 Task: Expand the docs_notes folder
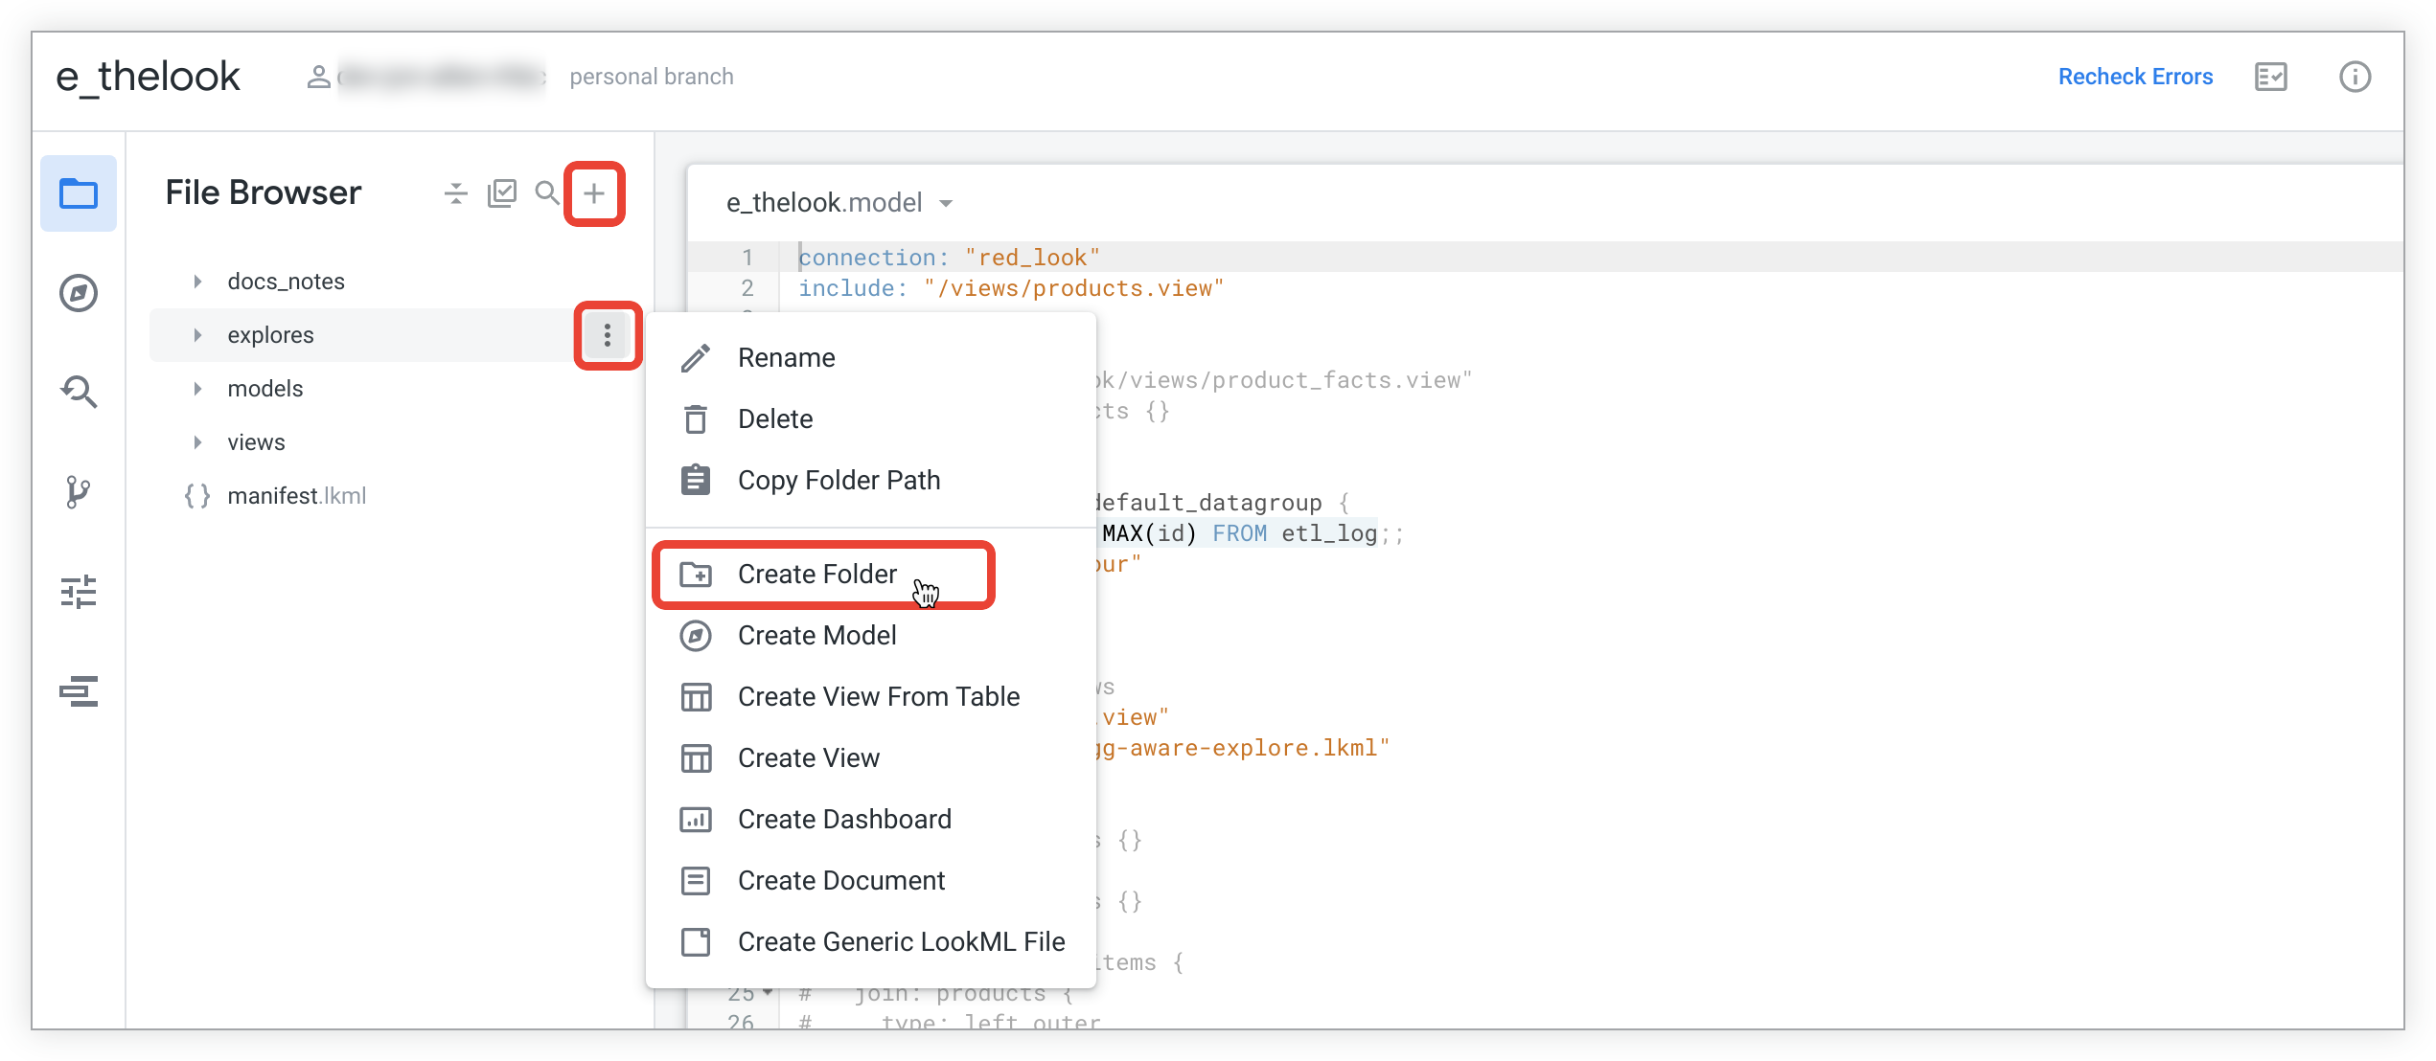pos(197,282)
